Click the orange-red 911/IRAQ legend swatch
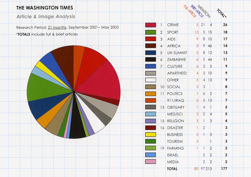Screen dimensions: 251x177 [x=151, y=100]
